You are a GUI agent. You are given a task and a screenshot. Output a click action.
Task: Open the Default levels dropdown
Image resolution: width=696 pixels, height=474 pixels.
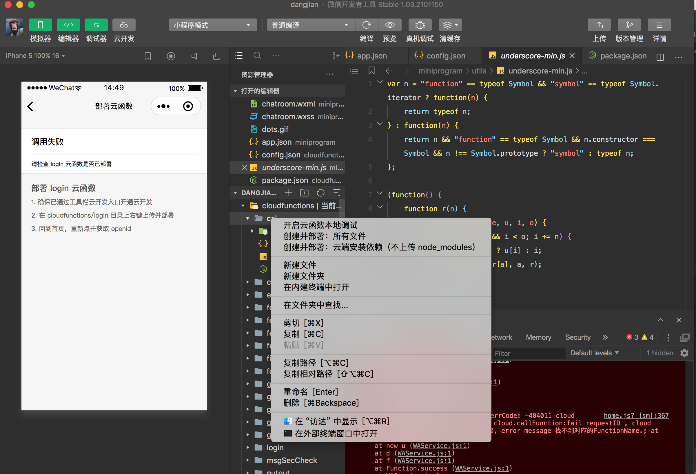tap(594, 353)
